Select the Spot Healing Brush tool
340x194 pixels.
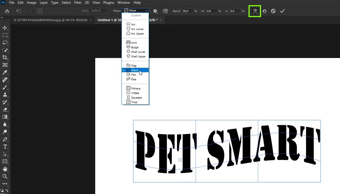[x=5, y=80]
